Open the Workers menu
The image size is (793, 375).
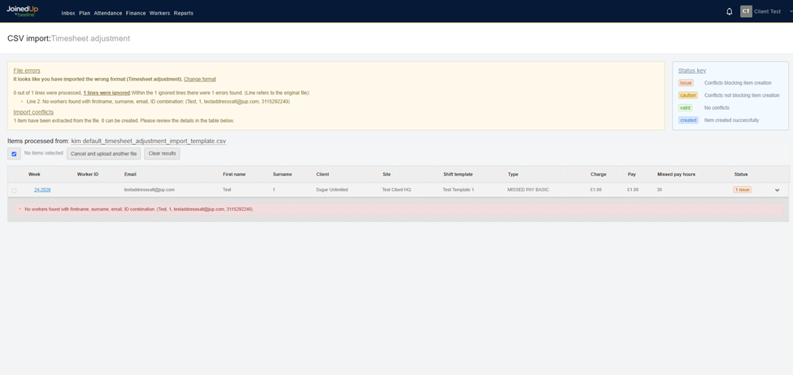coord(159,13)
